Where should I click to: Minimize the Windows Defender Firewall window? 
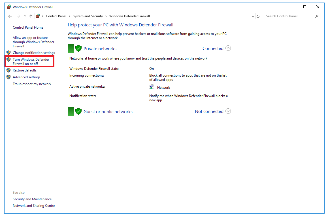point(292,7)
